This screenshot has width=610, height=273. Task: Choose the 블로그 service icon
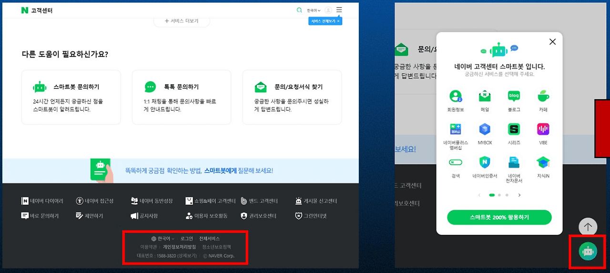[514, 101]
